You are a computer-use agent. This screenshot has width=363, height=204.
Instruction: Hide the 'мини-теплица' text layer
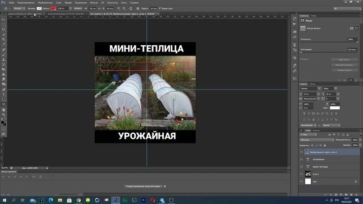[x=301, y=167]
